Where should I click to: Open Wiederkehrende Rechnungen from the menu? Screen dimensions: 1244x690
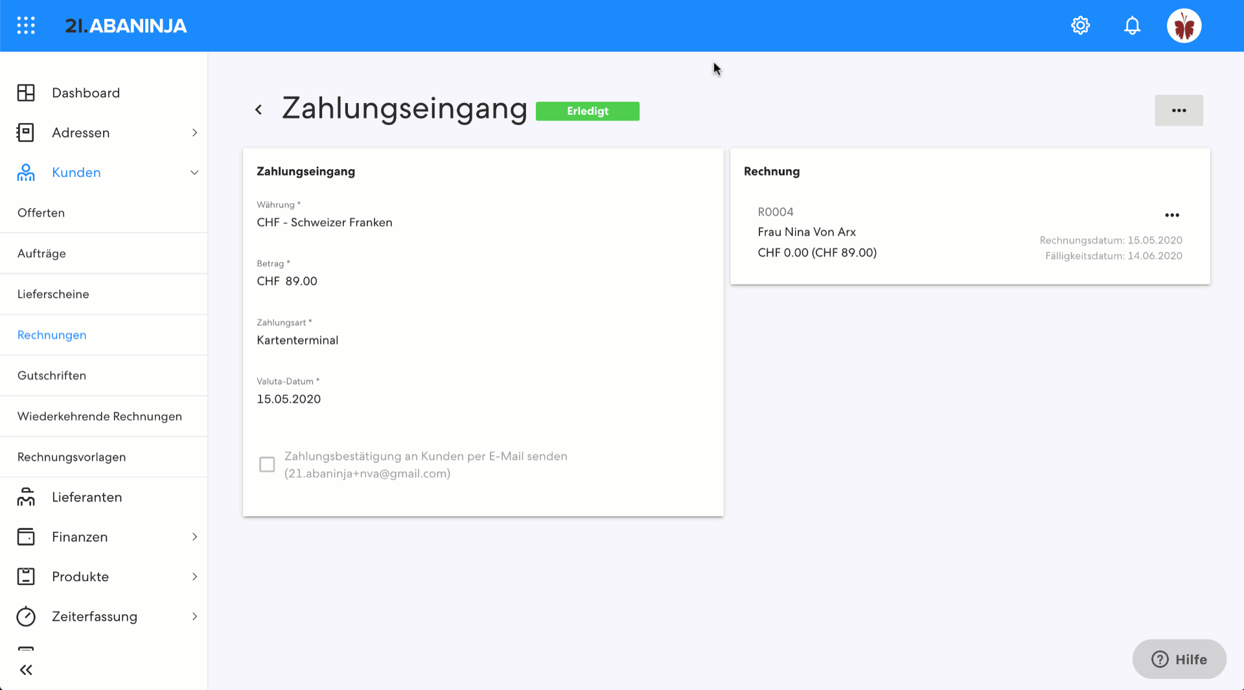[100, 416]
